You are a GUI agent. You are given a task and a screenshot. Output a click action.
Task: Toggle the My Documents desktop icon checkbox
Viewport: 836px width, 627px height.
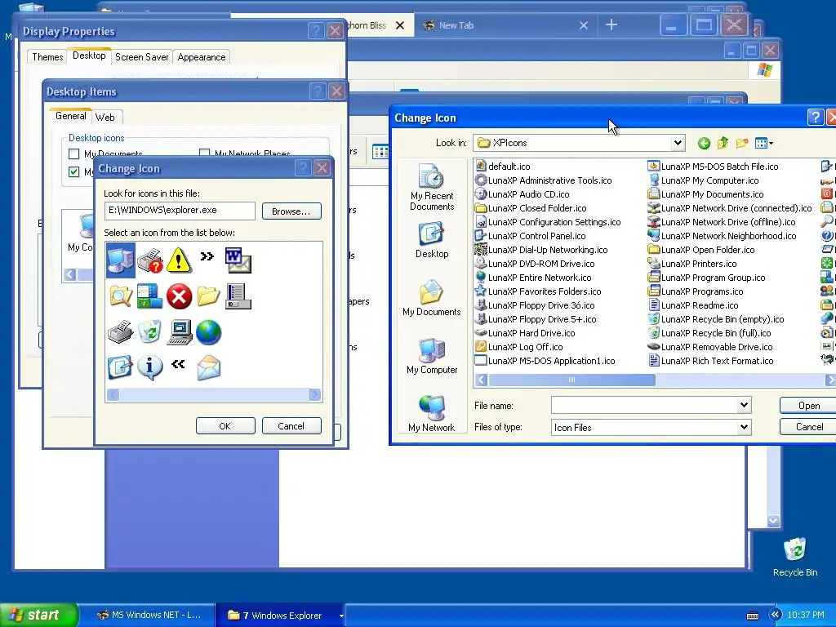(x=74, y=154)
